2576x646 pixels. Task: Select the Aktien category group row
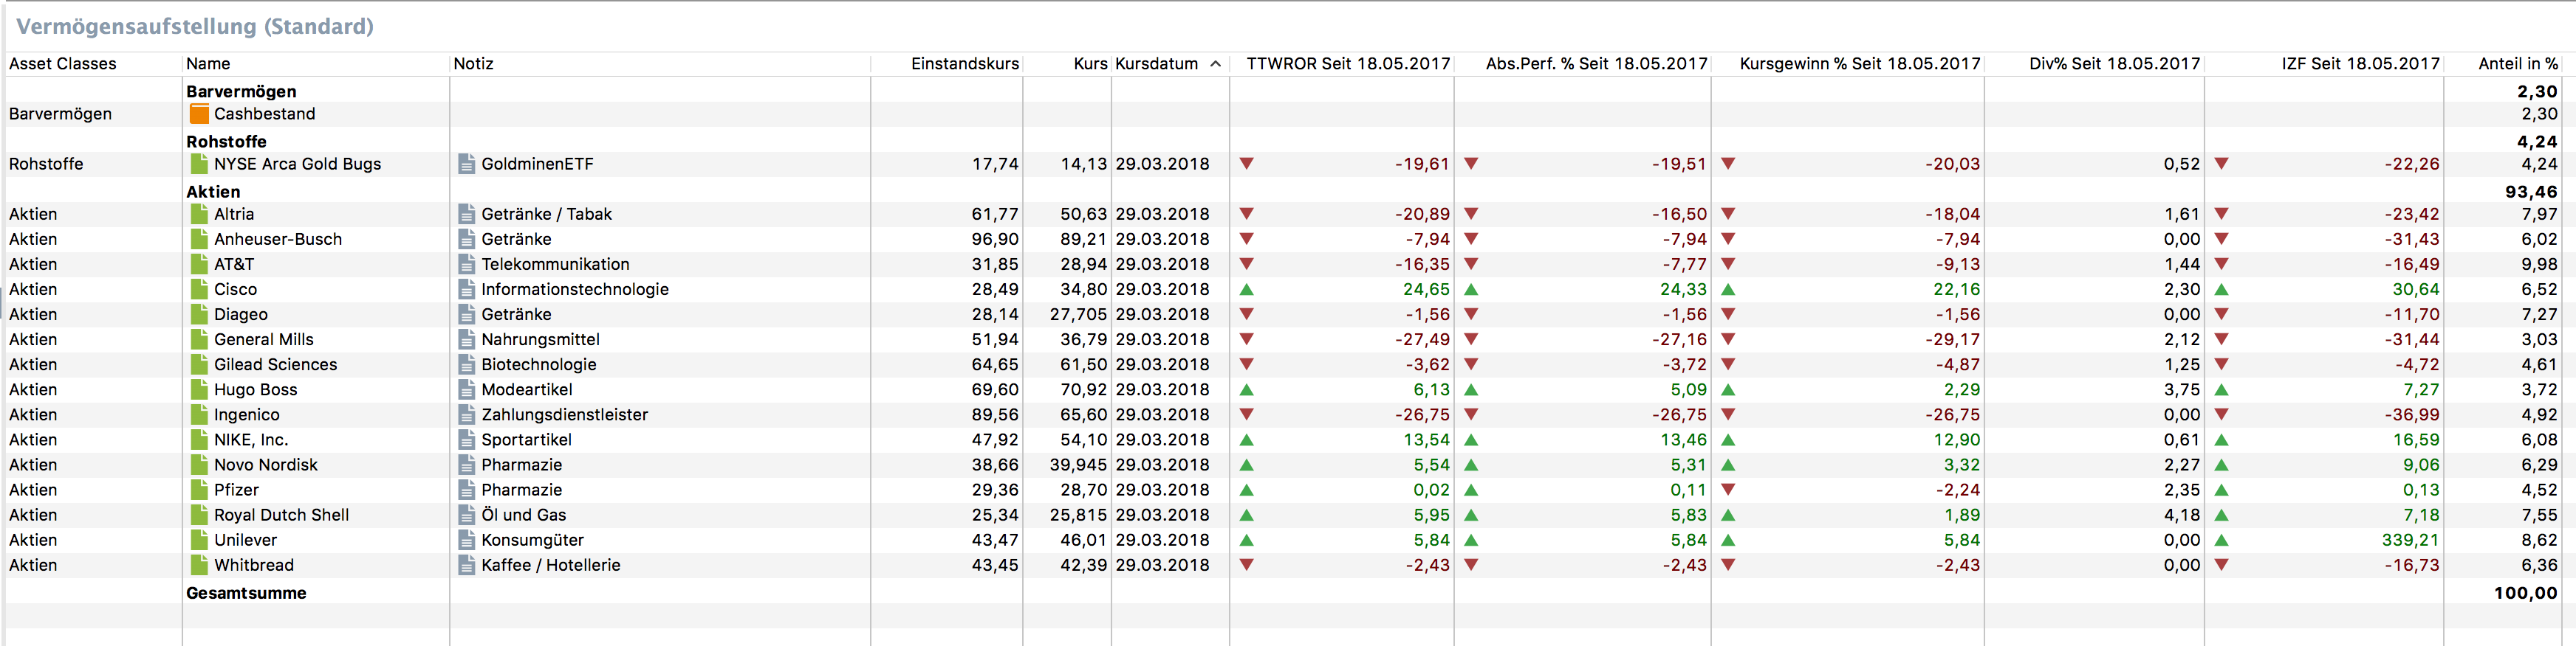pos(213,192)
